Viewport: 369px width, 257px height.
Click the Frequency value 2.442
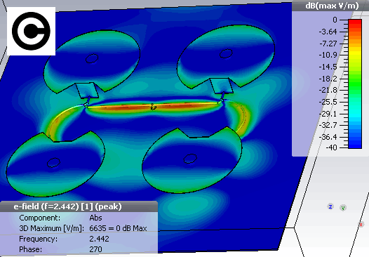pyautogui.click(x=99, y=239)
